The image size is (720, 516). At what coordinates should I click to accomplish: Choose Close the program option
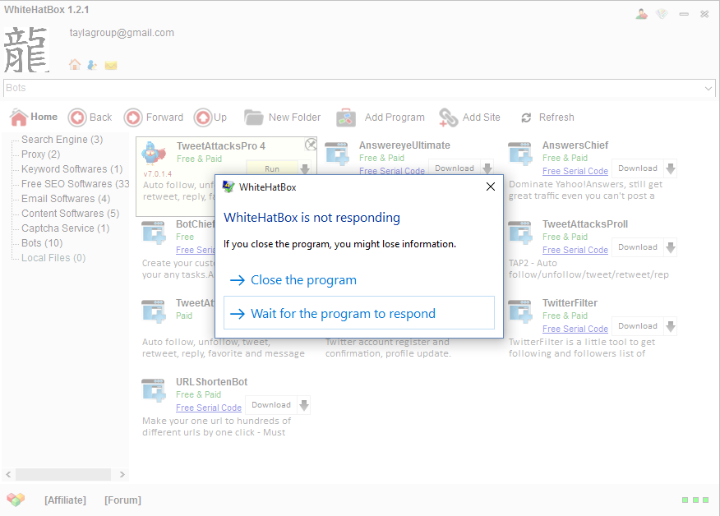pos(303,280)
